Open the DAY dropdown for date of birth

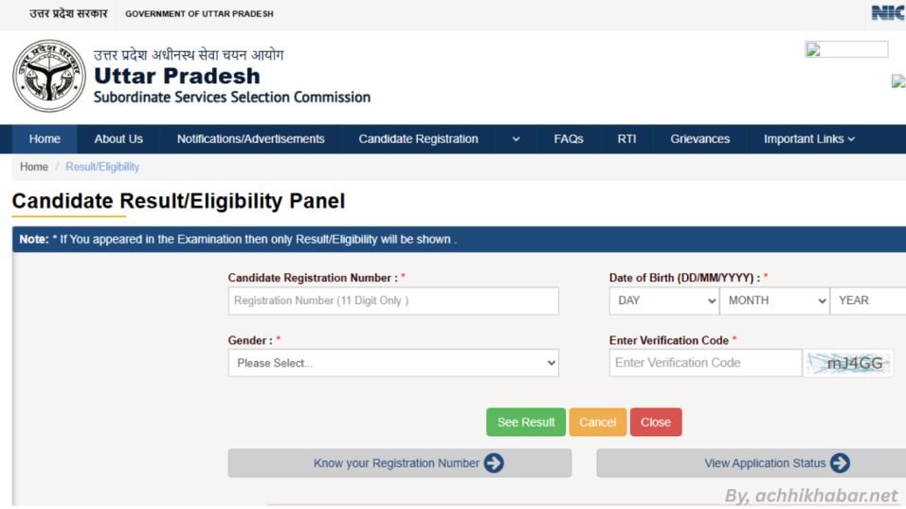coord(664,300)
